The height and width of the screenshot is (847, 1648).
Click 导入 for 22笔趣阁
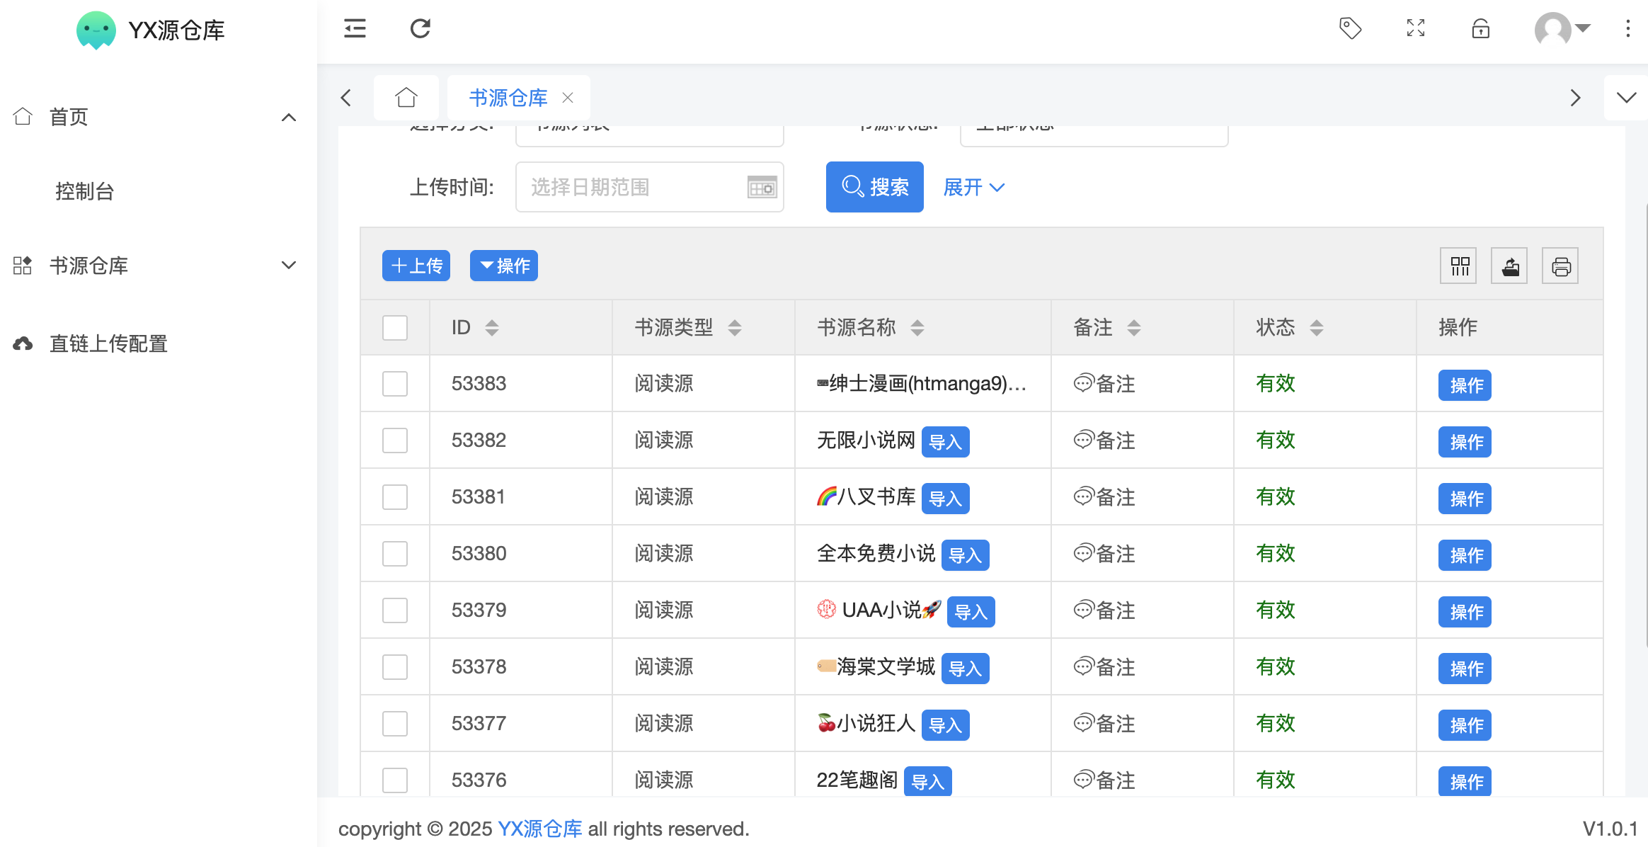tap(928, 782)
